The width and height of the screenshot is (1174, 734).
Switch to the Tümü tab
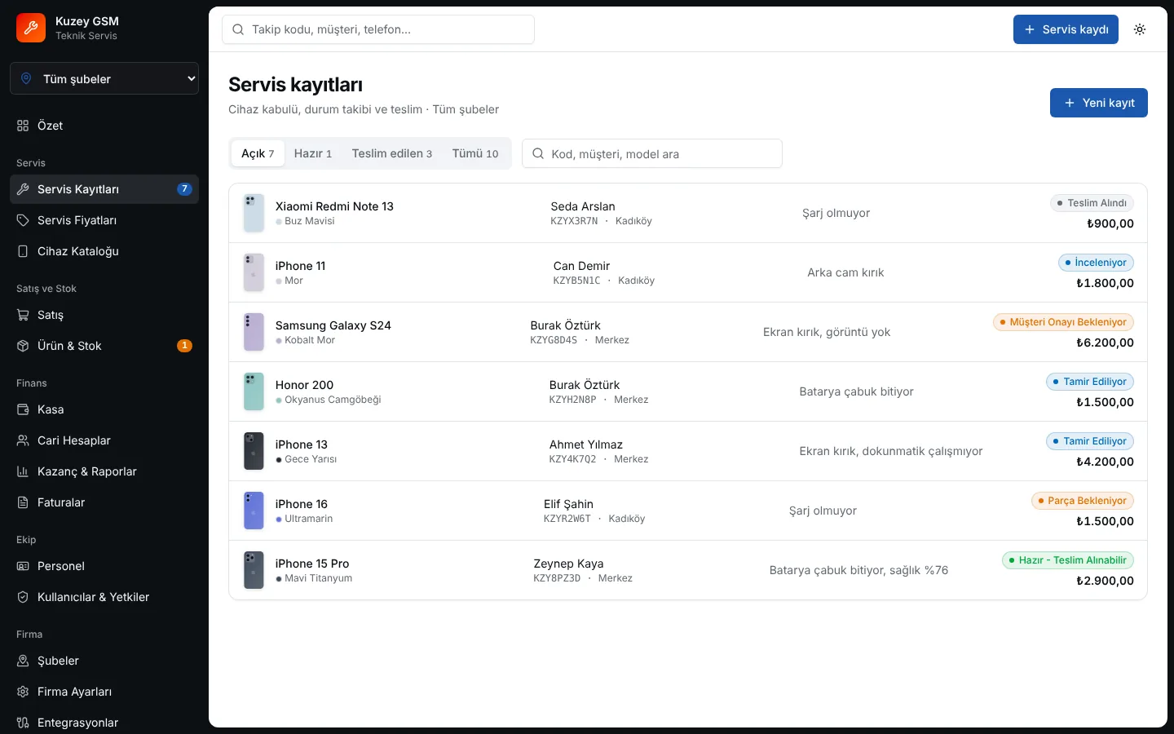click(x=475, y=153)
